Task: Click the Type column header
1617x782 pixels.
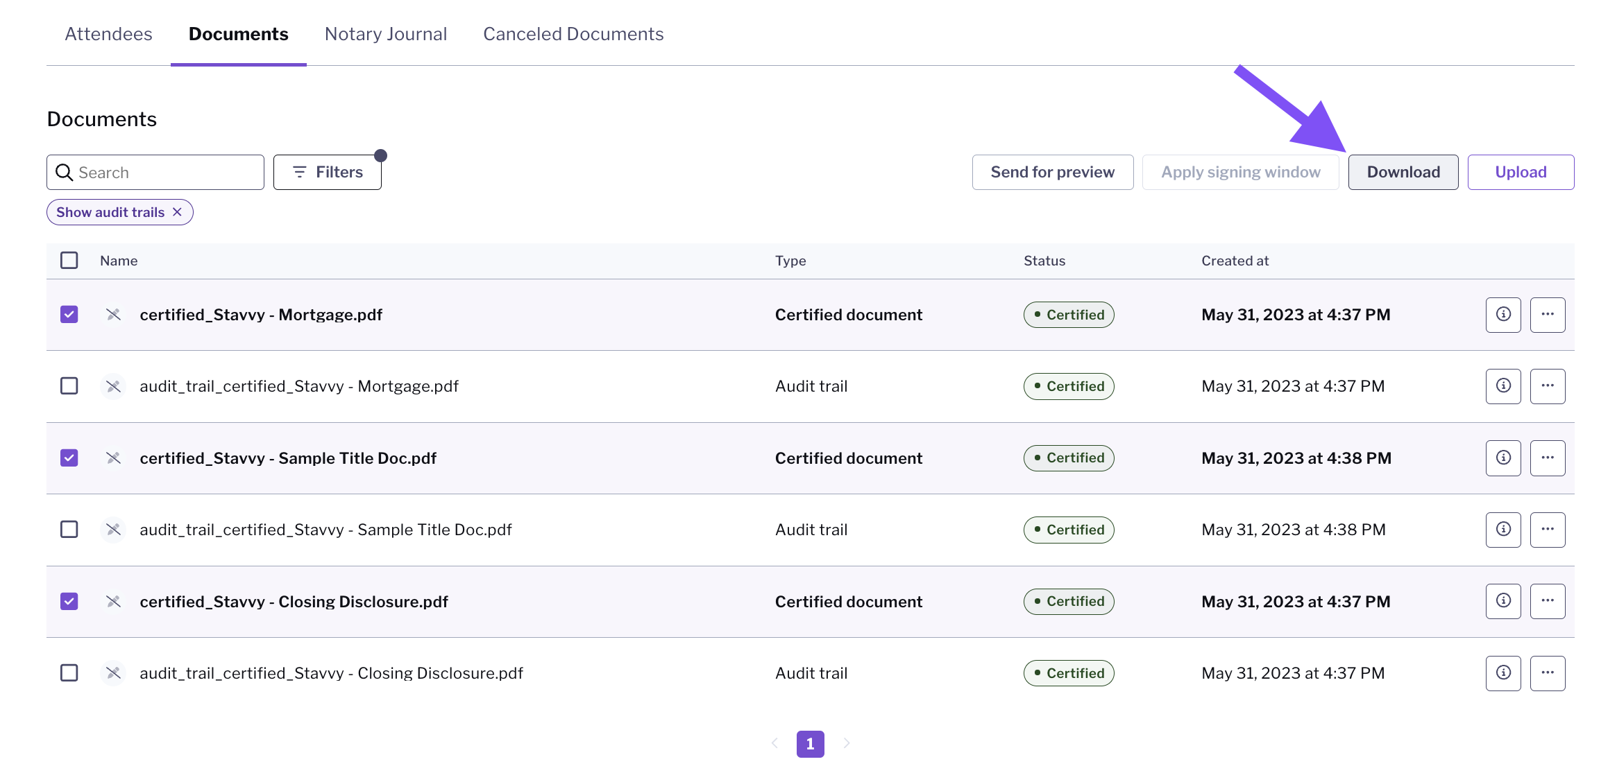Action: click(790, 261)
